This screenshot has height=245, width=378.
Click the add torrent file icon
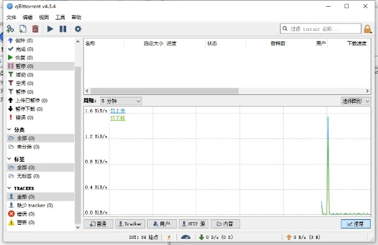tap(23, 29)
